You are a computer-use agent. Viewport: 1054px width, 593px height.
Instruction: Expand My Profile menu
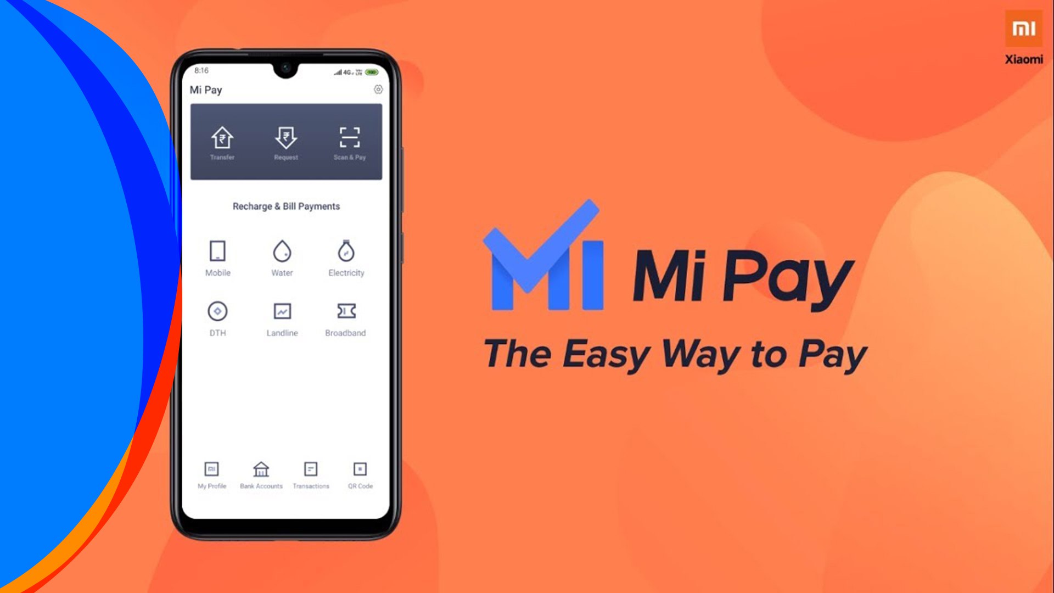211,474
